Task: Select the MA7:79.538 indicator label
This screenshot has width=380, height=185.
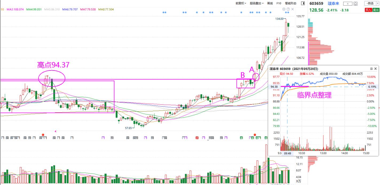Action: [88, 9]
